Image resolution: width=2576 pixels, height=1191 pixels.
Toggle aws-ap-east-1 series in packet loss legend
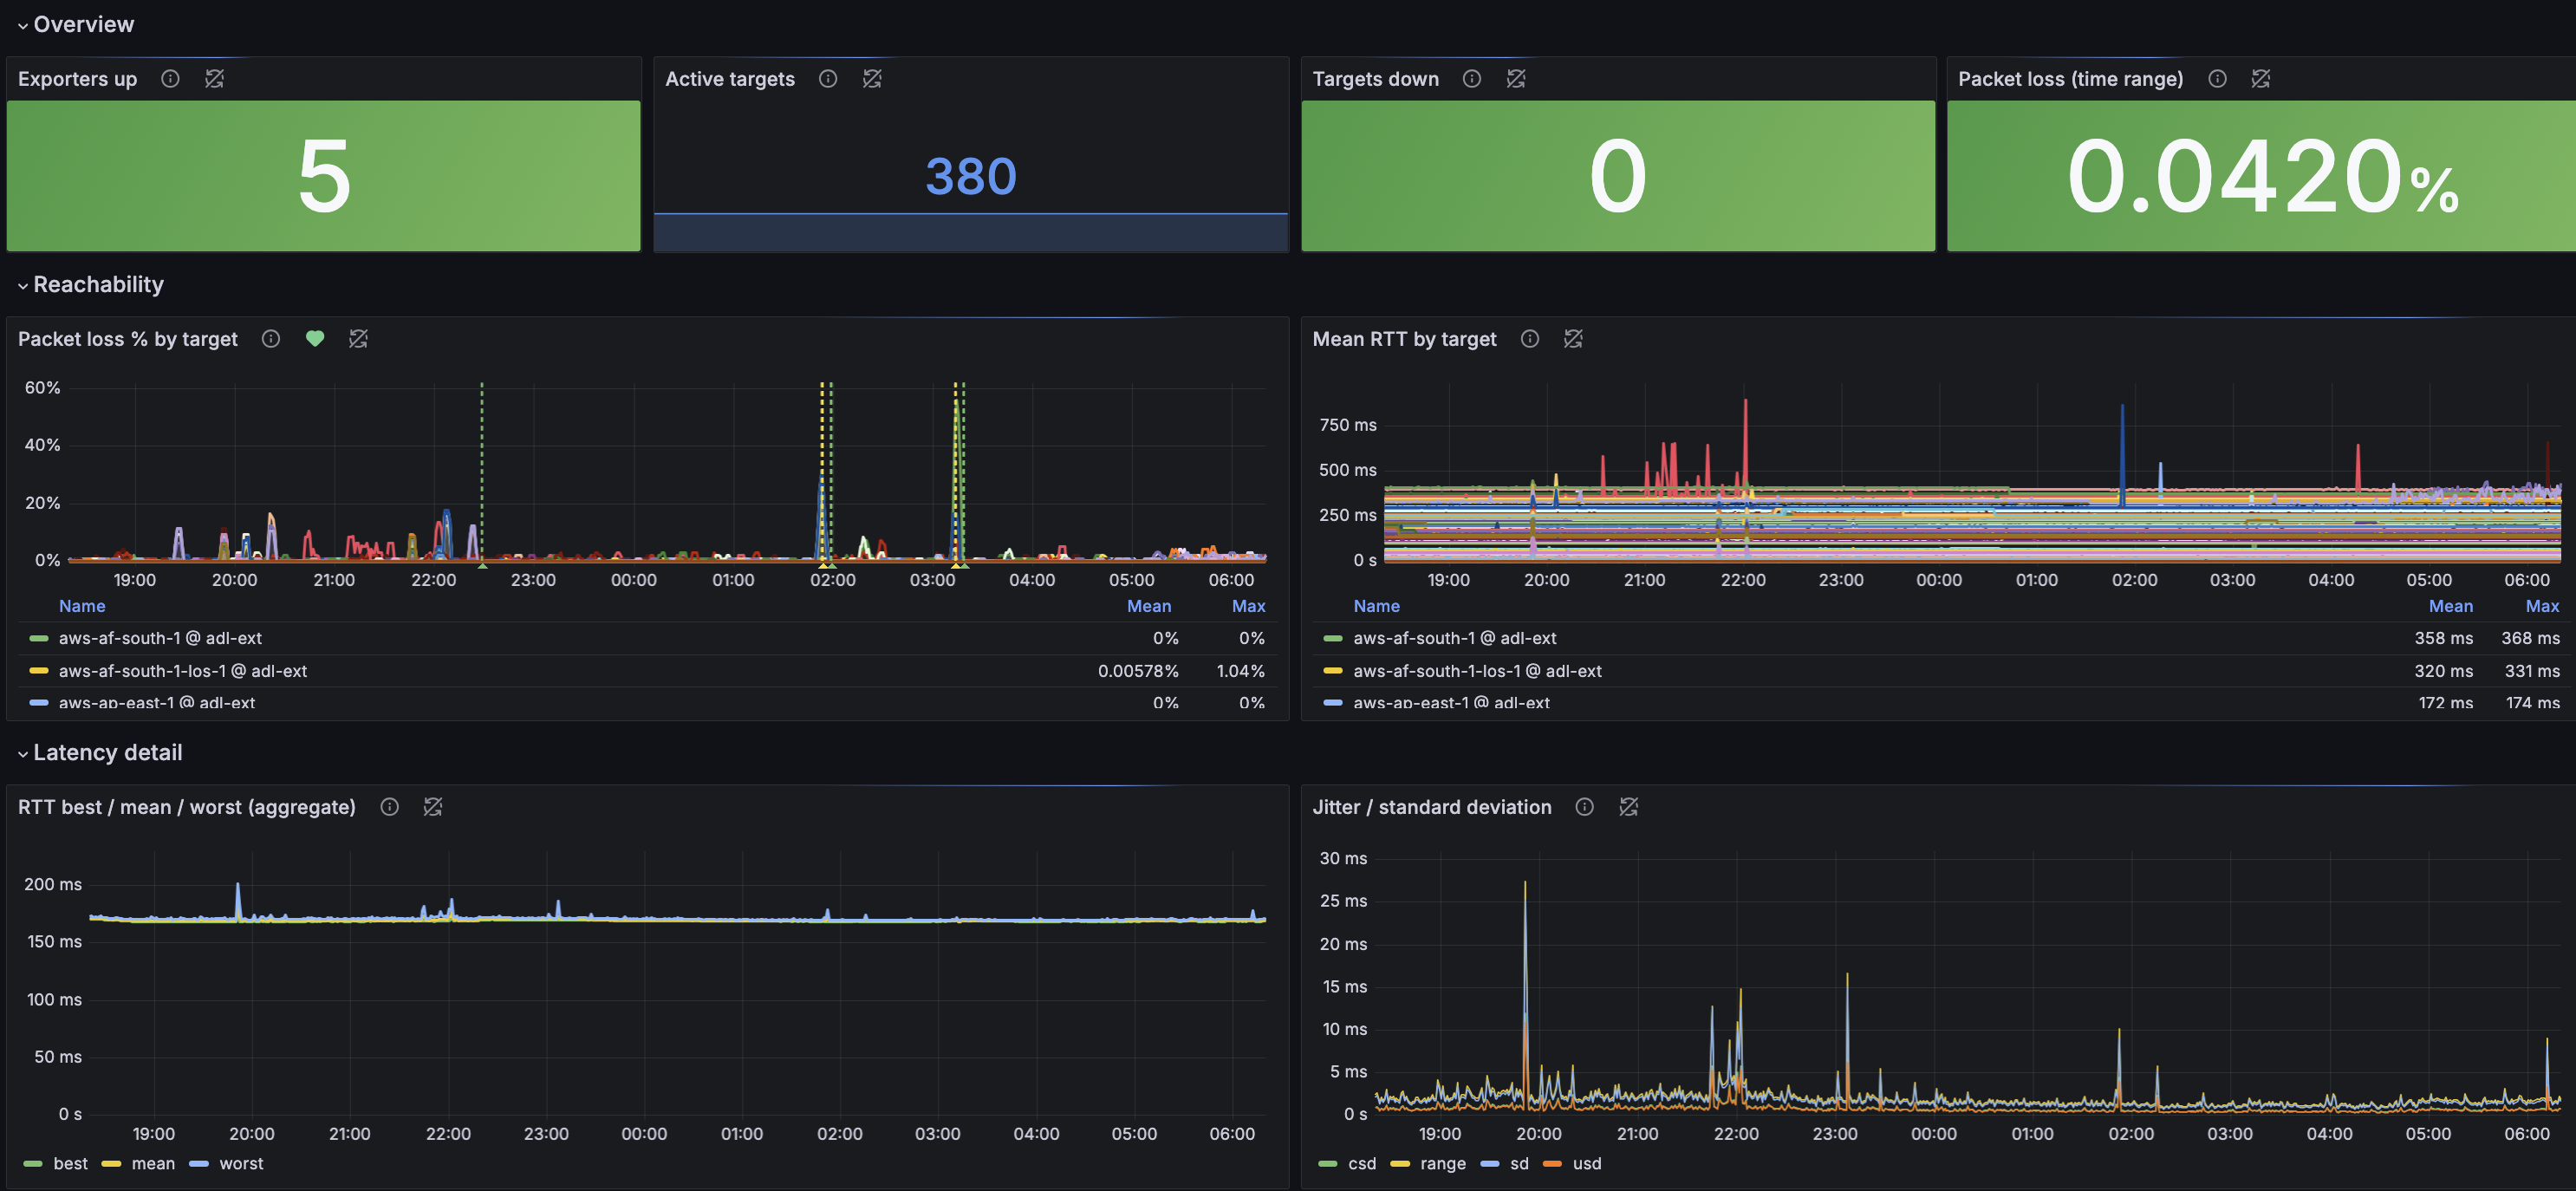(x=157, y=703)
